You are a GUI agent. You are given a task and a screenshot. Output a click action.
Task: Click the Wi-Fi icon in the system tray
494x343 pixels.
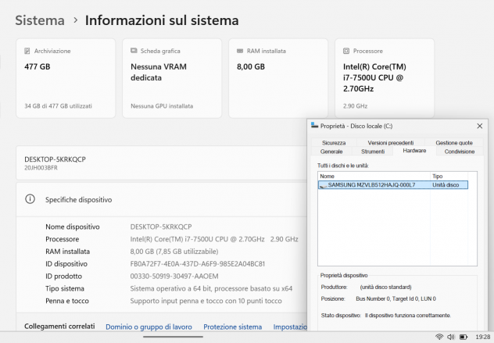439,337
